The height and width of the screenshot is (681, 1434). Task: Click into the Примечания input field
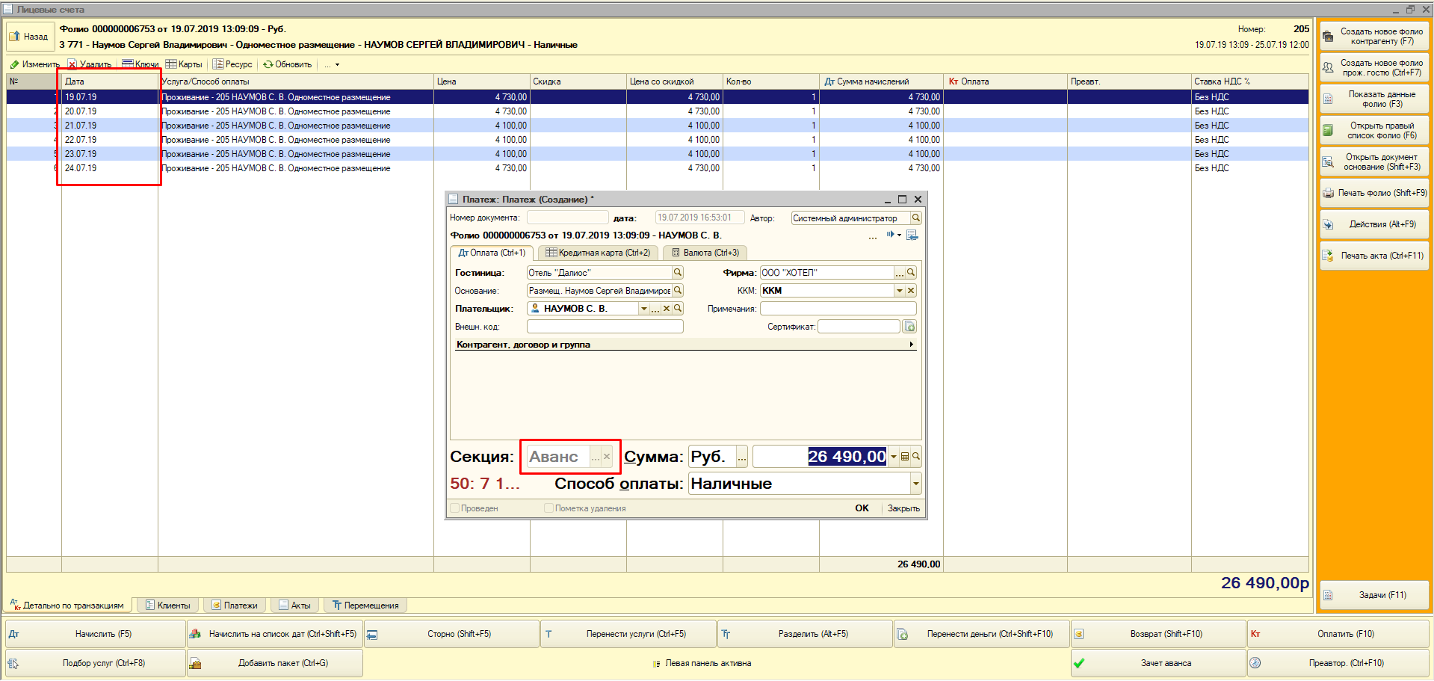[838, 309]
